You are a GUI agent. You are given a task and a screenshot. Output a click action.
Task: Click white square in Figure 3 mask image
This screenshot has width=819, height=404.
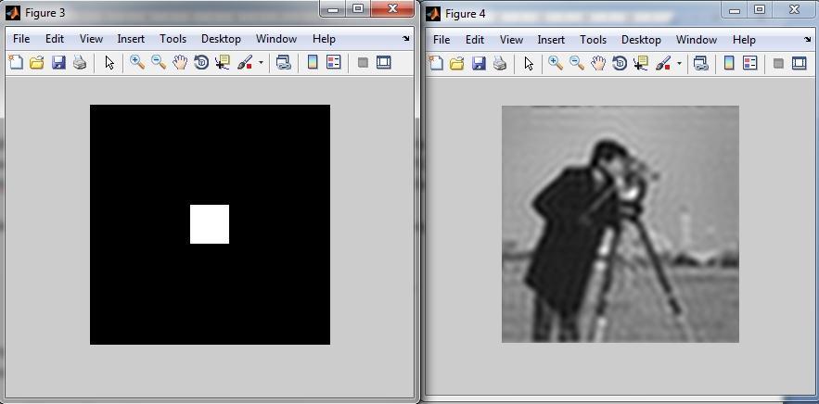210,224
